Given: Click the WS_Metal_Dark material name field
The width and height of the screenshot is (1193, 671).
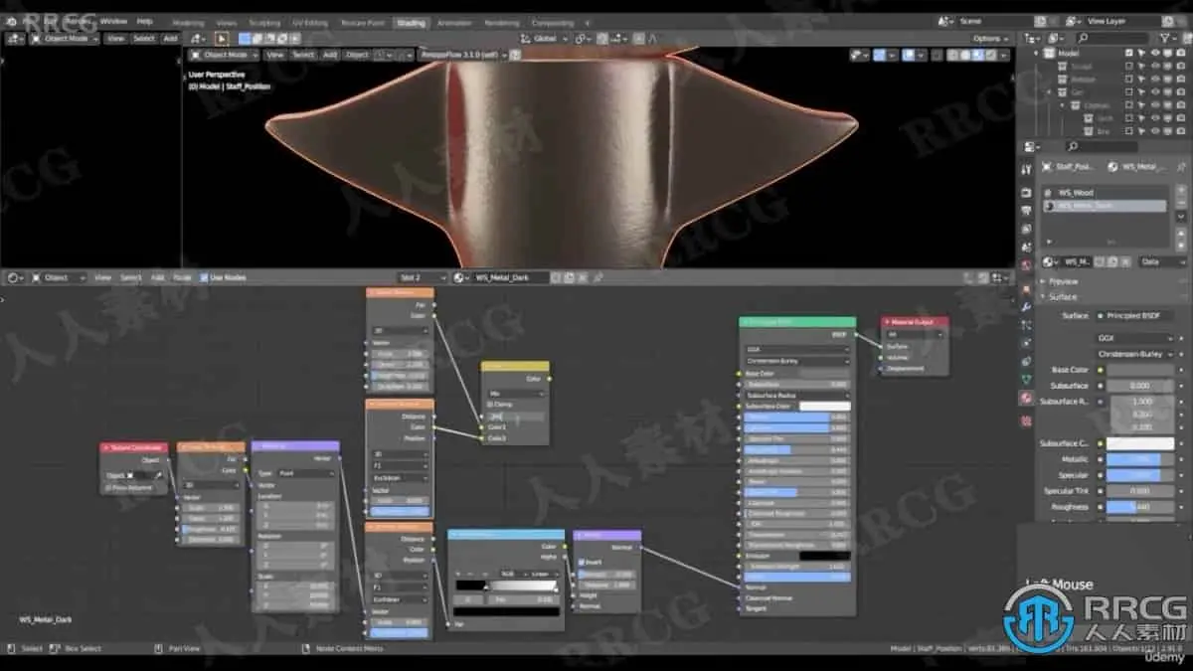Looking at the screenshot, I should [x=510, y=277].
